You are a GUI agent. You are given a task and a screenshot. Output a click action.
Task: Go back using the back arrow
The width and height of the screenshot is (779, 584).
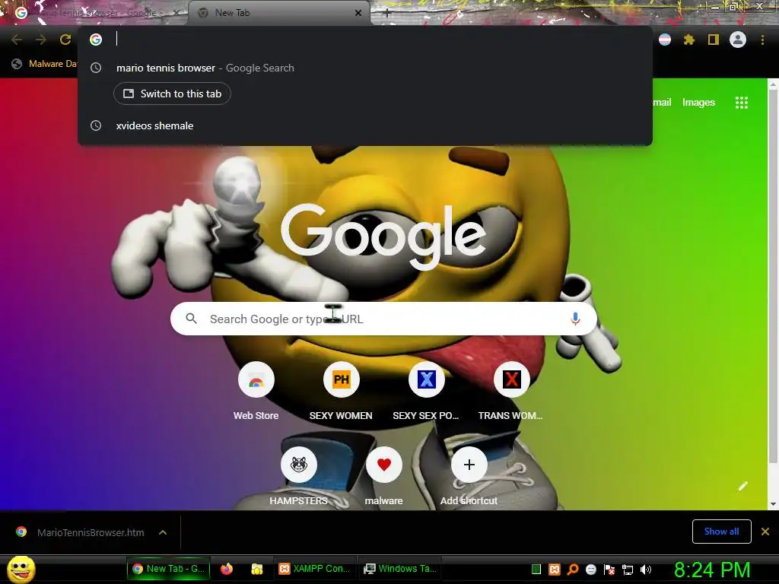point(17,40)
